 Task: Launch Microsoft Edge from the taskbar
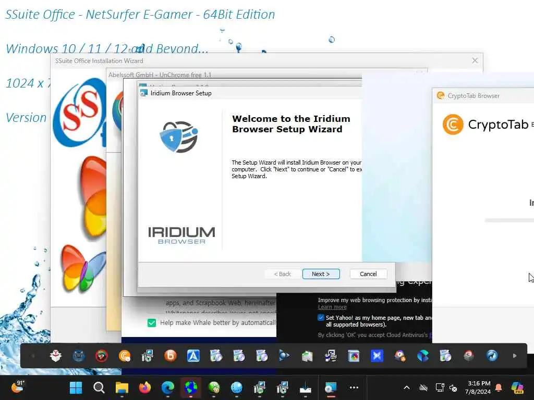click(167, 387)
